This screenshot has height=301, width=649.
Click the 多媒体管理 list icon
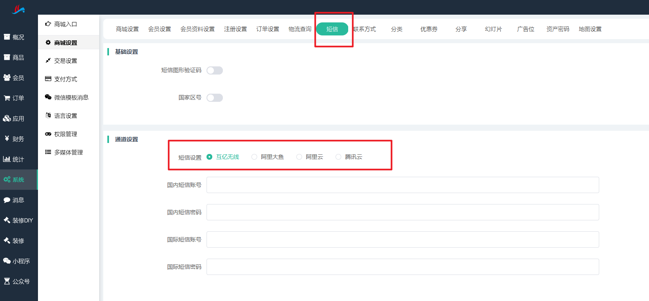[48, 152]
